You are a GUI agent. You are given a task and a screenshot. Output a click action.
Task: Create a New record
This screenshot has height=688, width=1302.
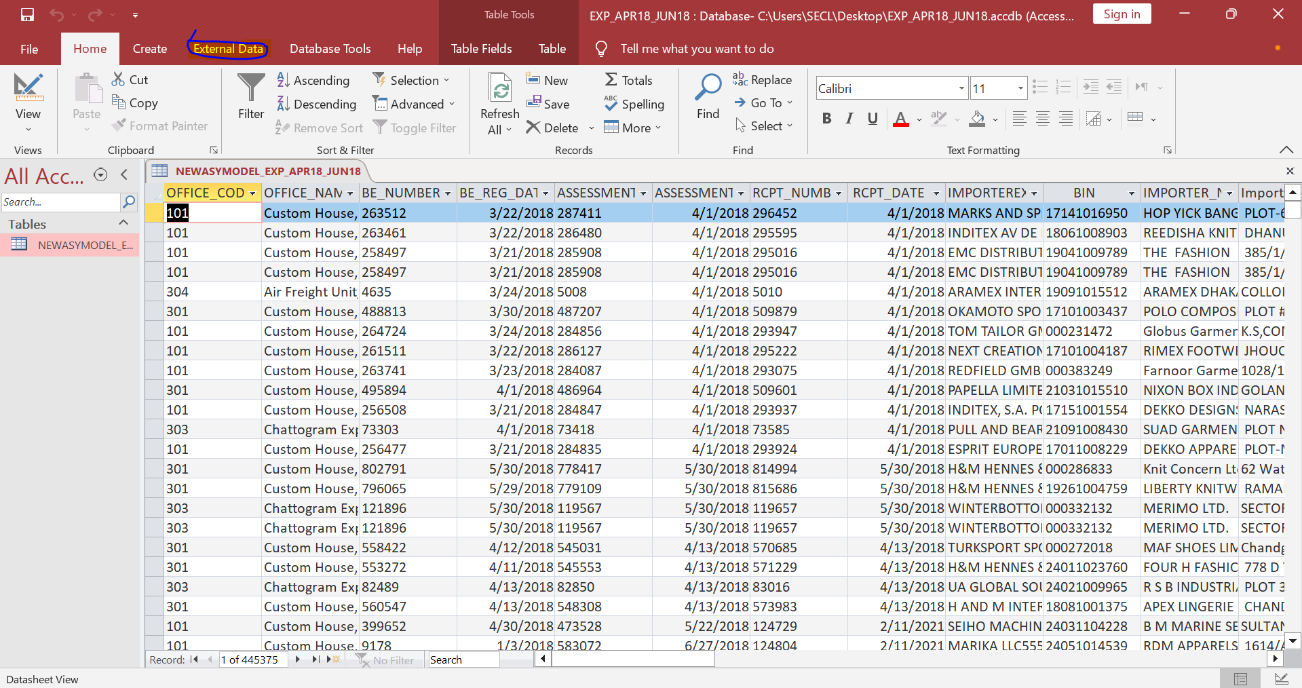[x=547, y=80]
